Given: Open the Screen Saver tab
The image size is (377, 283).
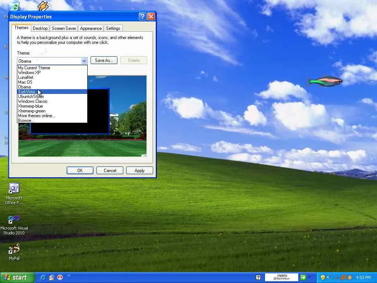Looking at the screenshot, I should (64, 28).
